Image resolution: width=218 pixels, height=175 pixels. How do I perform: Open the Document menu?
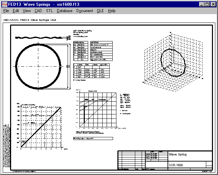85,11
